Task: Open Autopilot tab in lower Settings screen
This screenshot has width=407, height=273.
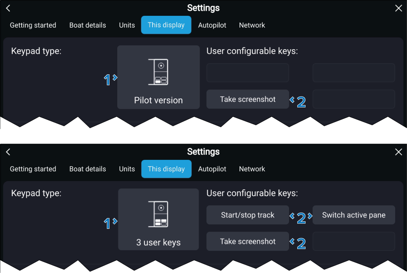Action: point(212,169)
